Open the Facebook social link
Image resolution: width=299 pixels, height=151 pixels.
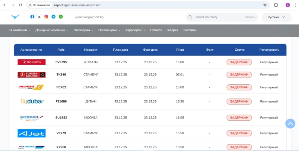(32, 17)
